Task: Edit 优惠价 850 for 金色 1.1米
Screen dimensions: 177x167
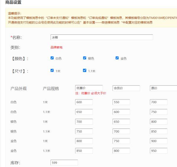Action: [x=84, y=151]
